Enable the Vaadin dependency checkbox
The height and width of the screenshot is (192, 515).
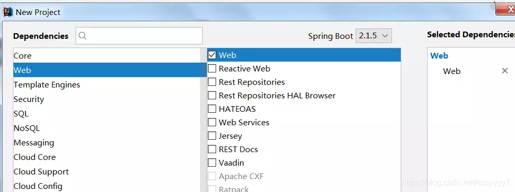coord(212,163)
